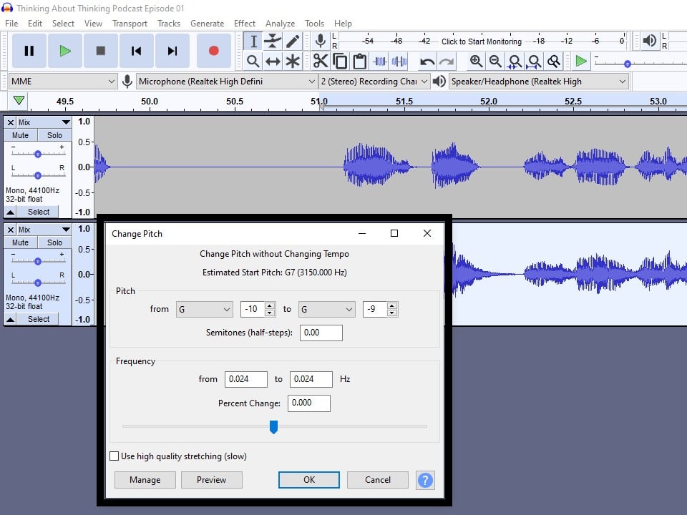Click the first track gain slider

[x=38, y=154]
